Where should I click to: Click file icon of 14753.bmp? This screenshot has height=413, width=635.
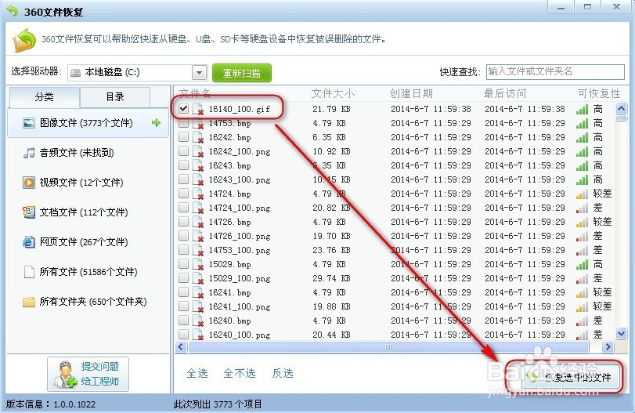[x=198, y=124]
